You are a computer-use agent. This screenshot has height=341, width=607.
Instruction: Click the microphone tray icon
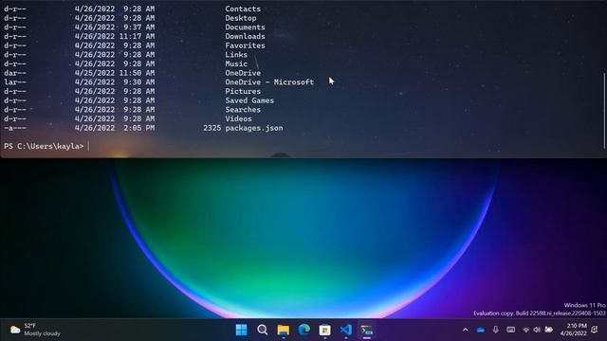[495, 330]
